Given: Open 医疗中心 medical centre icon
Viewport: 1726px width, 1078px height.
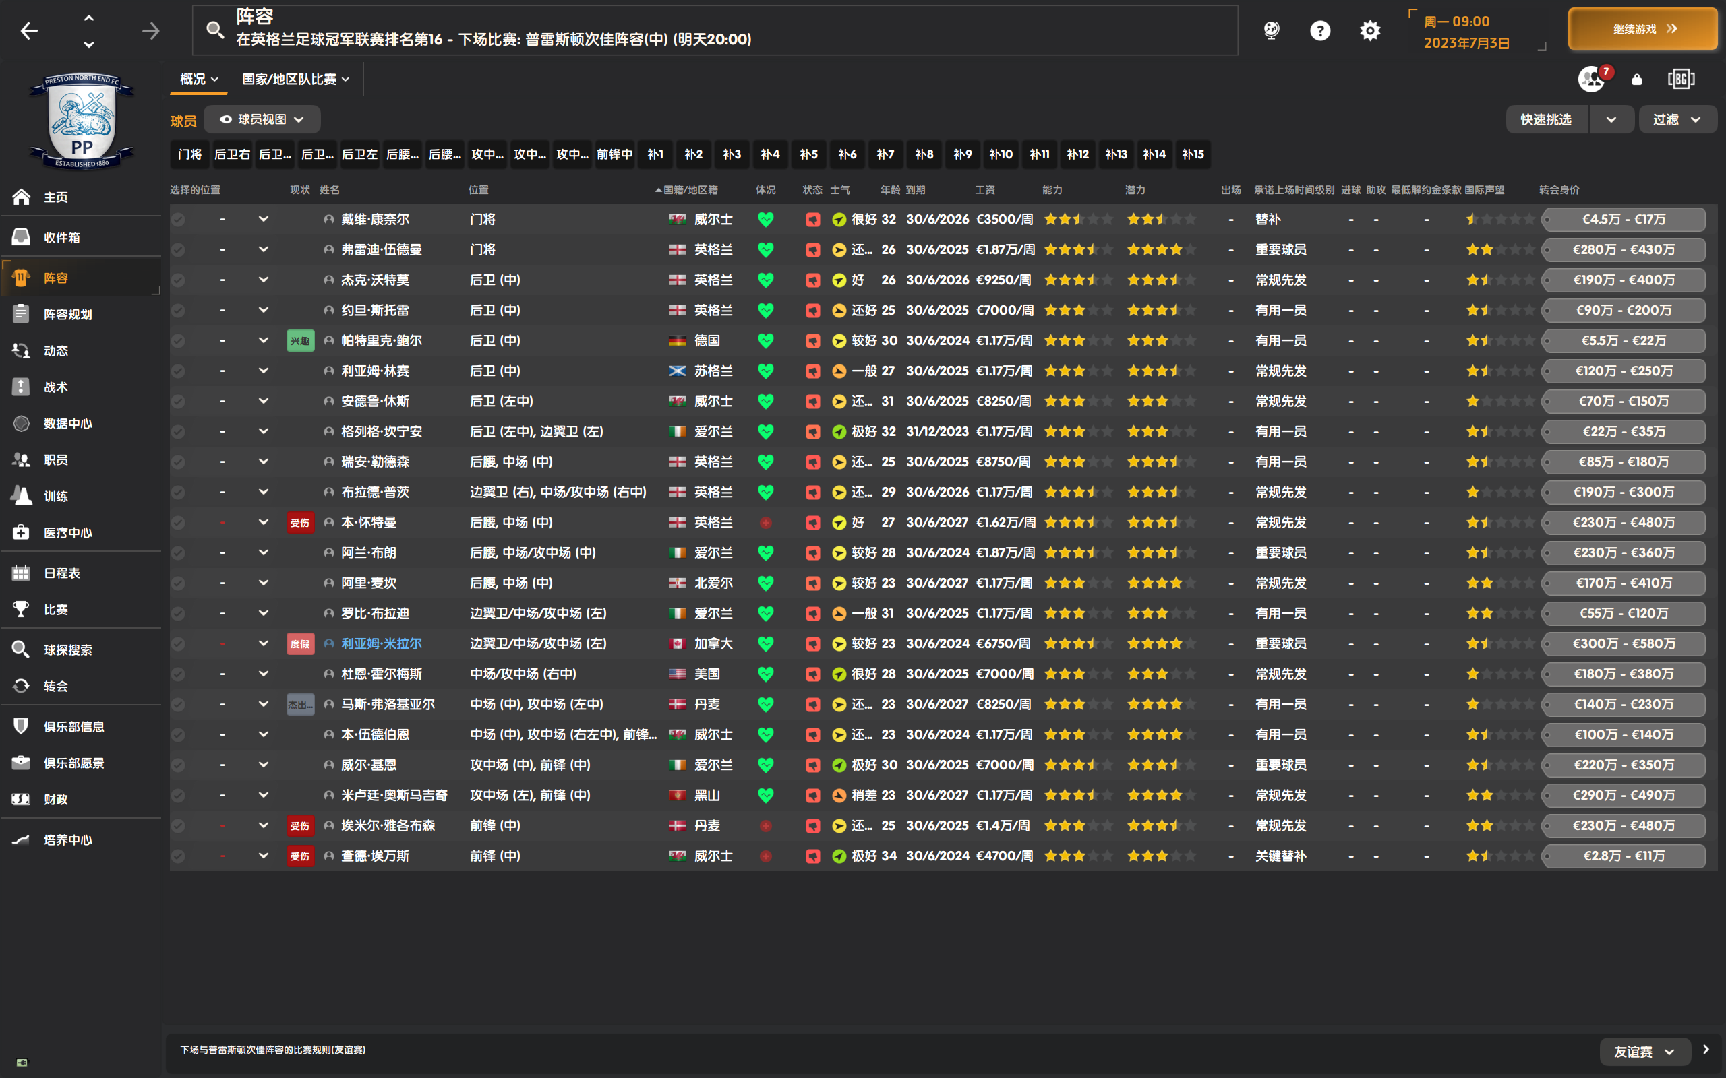Looking at the screenshot, I should pyautogui.click(x=22, y=532).
